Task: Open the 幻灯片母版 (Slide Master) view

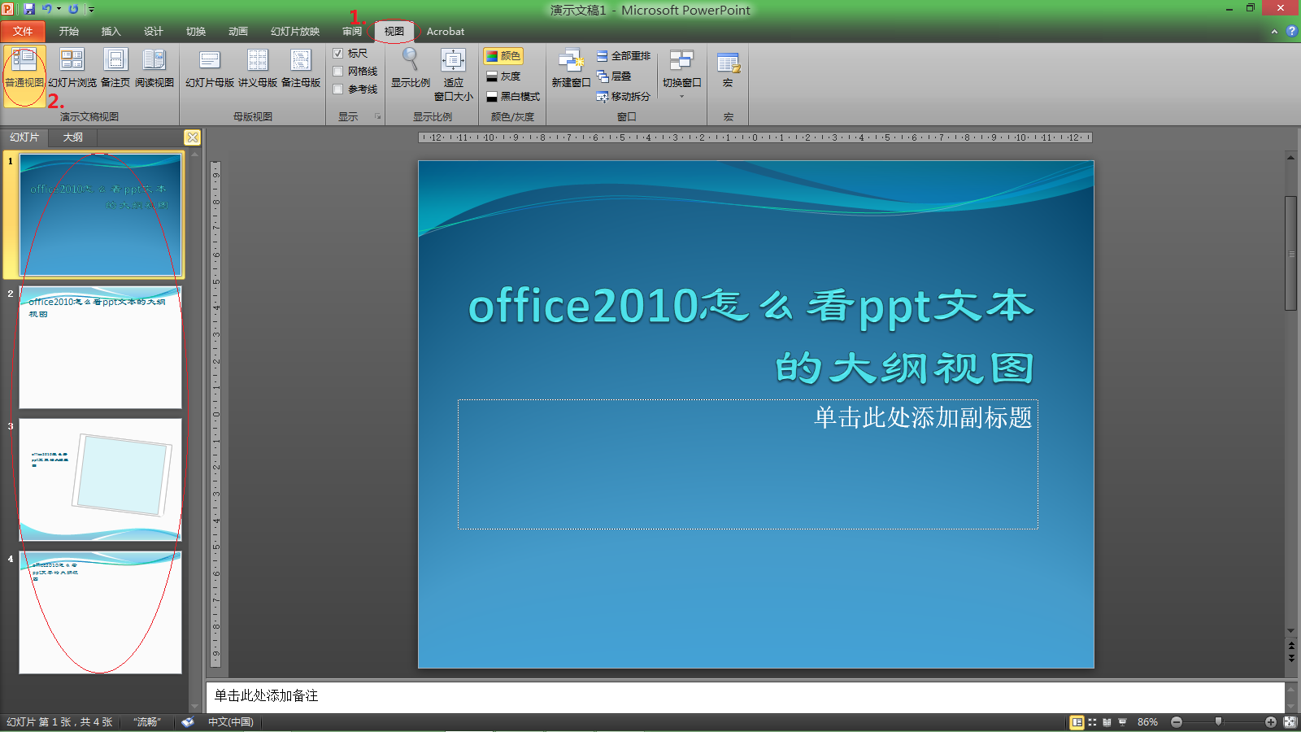Action: 210,68
